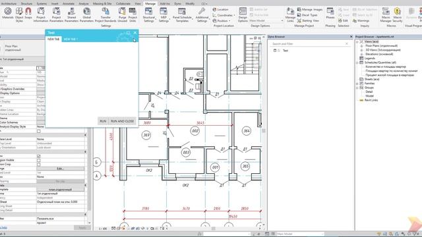Select the Floor Plans item in Project Browser
The image size is (422, 237).
381,45
